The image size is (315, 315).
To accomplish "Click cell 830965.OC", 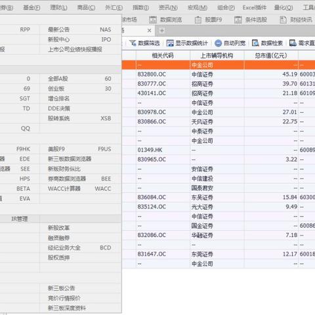I will (x=163, y=159).
